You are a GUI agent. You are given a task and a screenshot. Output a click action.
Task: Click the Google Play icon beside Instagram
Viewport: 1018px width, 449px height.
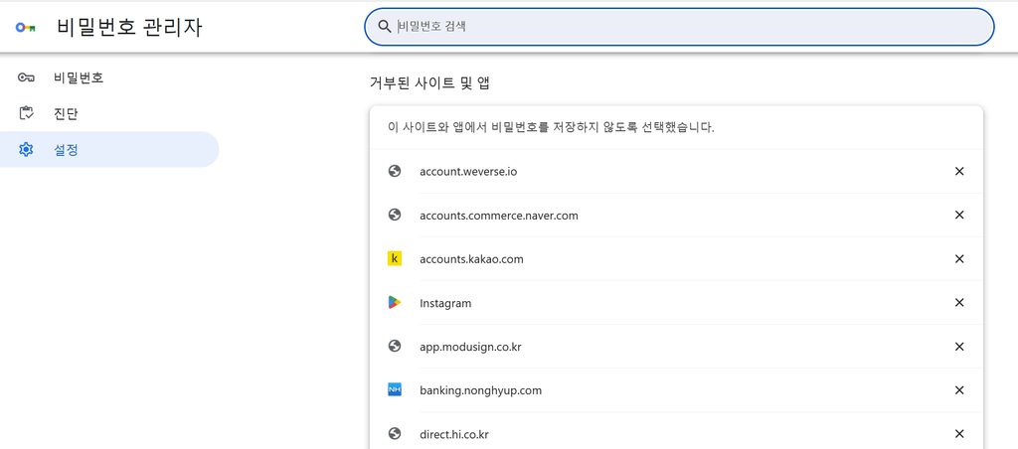pyautogui.click(x=394, y=302)
